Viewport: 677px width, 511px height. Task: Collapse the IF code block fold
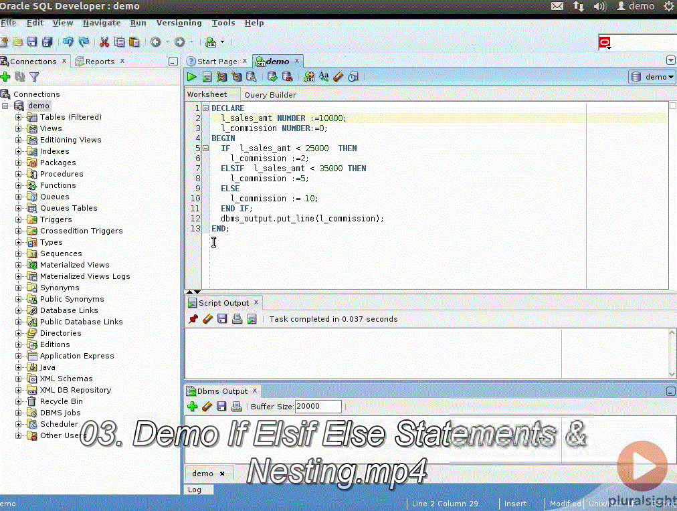pyautogui.click(x=206, y=148)
